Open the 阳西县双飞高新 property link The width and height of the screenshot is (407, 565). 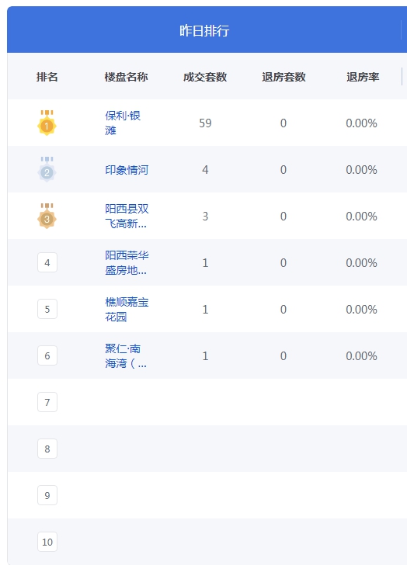127,216
